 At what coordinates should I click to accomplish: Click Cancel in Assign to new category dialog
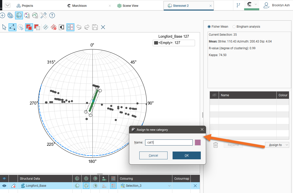coord(153,156)
